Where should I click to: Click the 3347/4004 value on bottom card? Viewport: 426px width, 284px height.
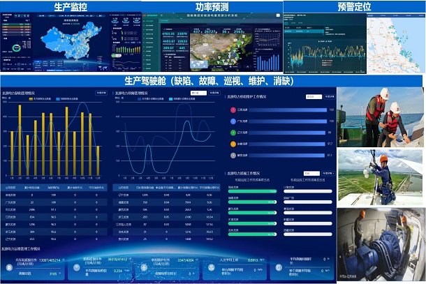pos(186,260)
